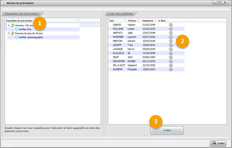Toggle the A faire check for LAGARIE Hervé
Screen dimensions: 232x148
click(171, 49)
